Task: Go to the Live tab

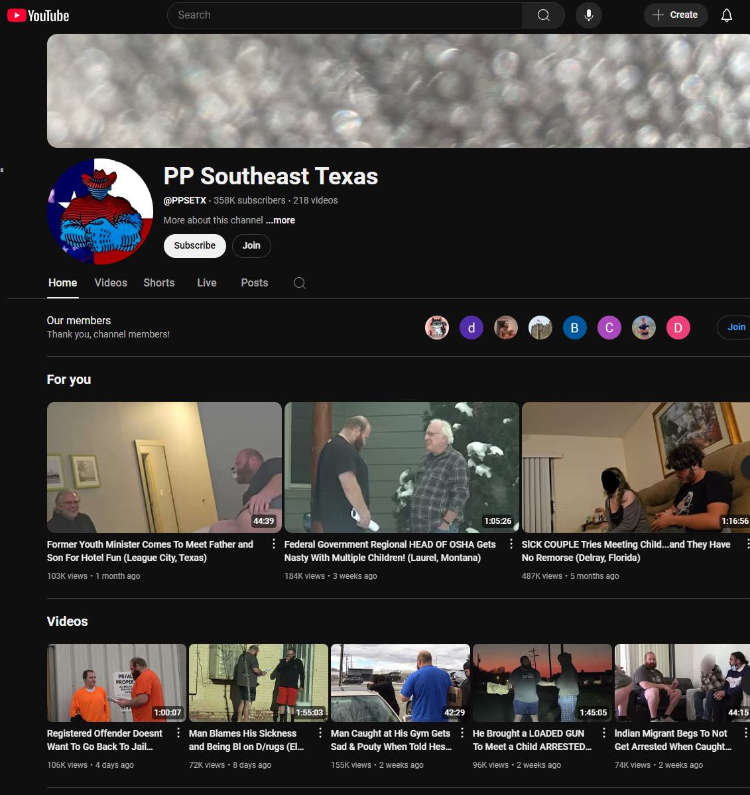Action: (x=206, y=282)
